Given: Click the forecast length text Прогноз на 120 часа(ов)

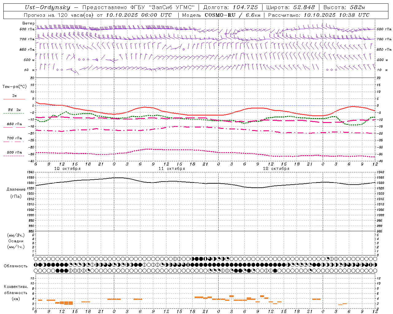Looking at the screenshot, I should 58,15.
